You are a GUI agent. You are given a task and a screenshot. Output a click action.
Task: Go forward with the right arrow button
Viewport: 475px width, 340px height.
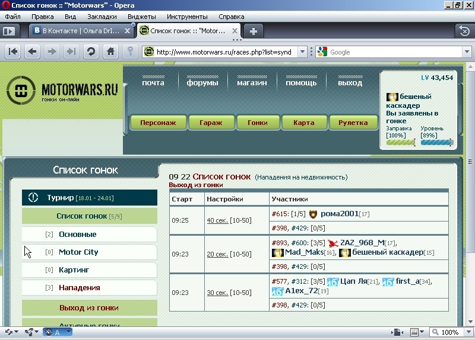pos(52,52)
